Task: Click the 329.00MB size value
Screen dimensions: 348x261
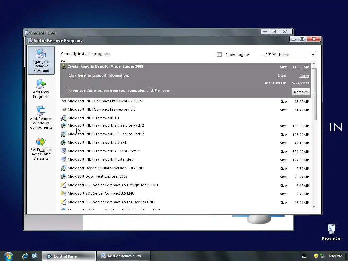Action: point(300,152)
